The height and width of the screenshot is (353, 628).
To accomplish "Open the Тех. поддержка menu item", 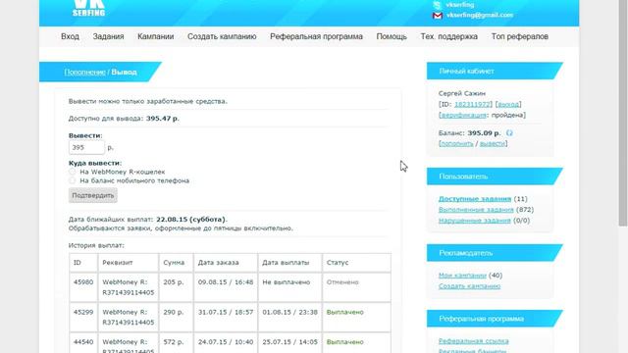I will pos(449,36).
